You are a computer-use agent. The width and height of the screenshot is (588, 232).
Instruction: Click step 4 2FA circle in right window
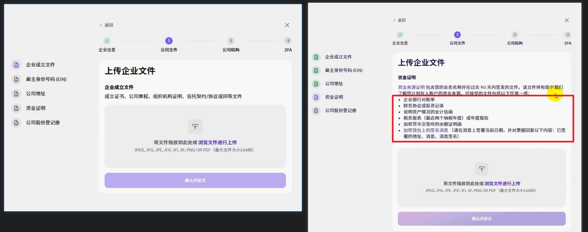568,35
